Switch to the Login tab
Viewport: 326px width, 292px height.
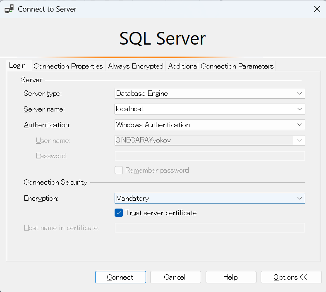pos(17,66)
